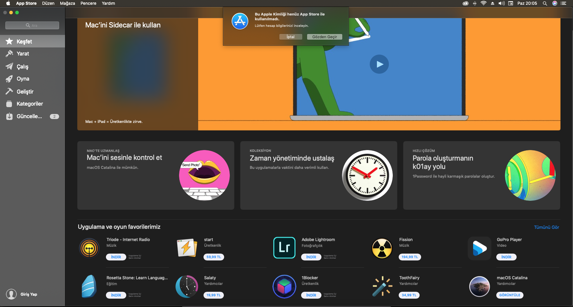The image size is (573, 307).
Task: Buy ToothFairy for 34,99 TL
Action: point(409,295)
